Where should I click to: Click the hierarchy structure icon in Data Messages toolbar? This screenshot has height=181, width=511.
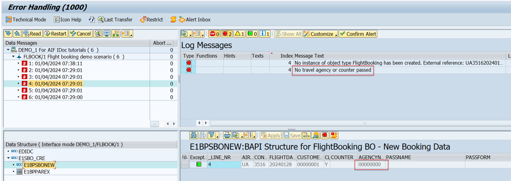(116, 34)
